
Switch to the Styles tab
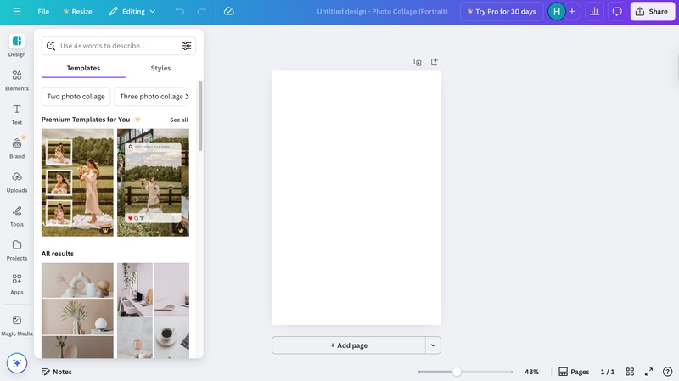coord(160,68)
